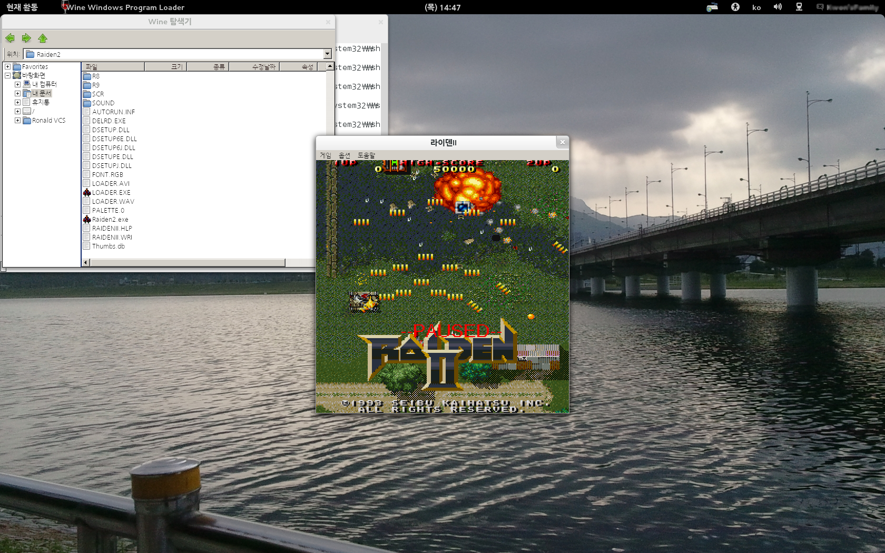Select DSETUP6E.DLL file
885x553 pixels.
(x=110, y=139)
